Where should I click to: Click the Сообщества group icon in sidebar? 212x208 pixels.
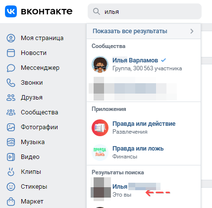click(x=11, y=112)
